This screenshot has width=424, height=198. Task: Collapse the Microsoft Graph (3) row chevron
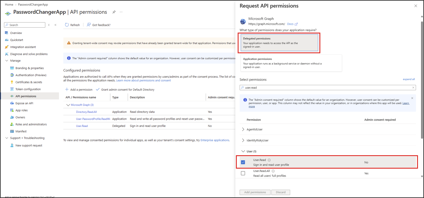[x=68, y=105]
